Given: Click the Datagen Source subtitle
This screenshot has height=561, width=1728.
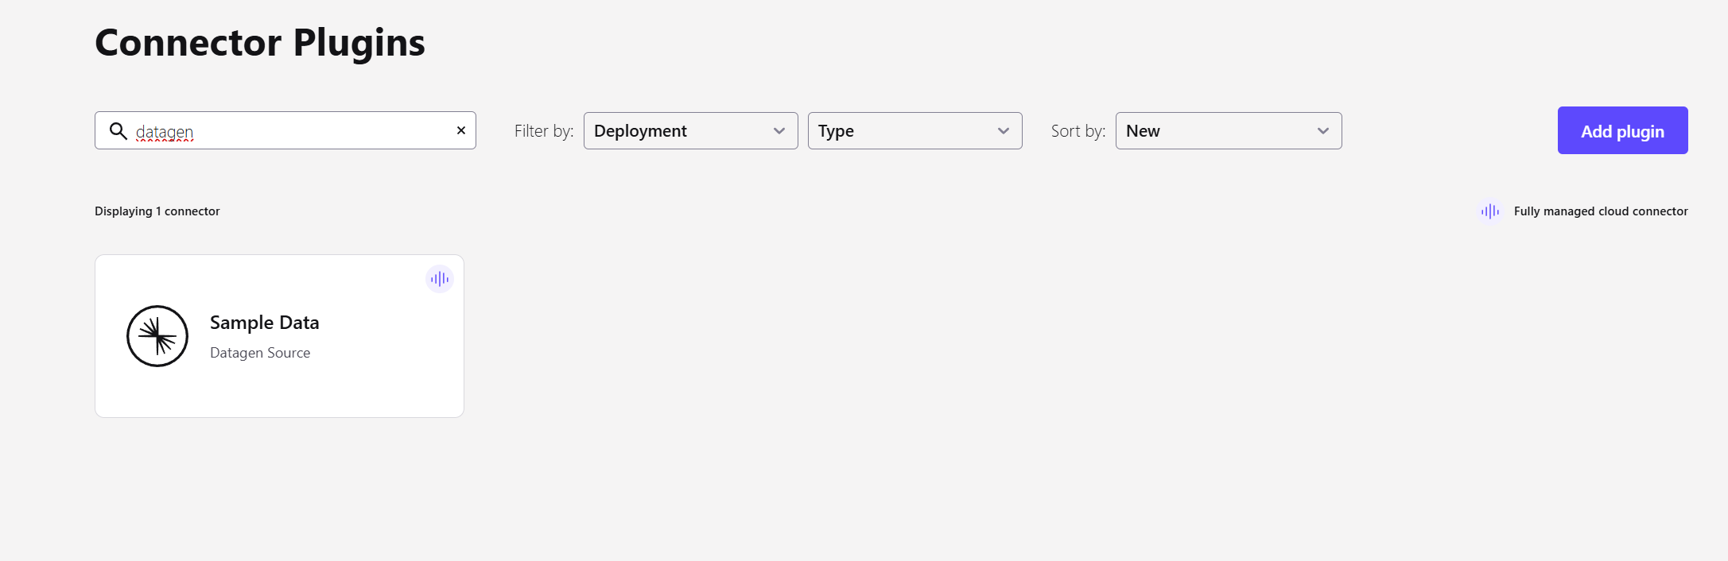Looking at the screenshot, I should [260, 353].
